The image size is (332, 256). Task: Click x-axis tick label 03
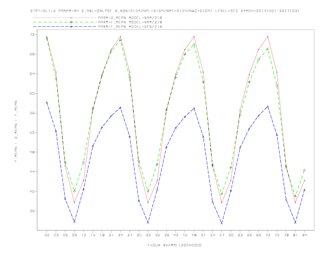coord(56,235)
